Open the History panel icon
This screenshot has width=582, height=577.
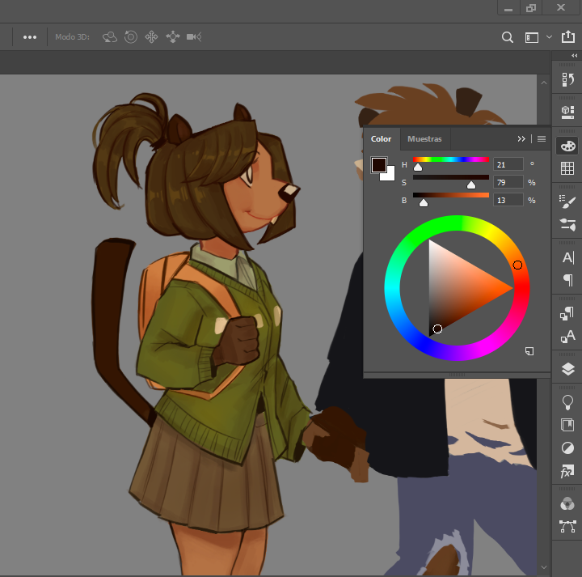(x=567, y=79)
